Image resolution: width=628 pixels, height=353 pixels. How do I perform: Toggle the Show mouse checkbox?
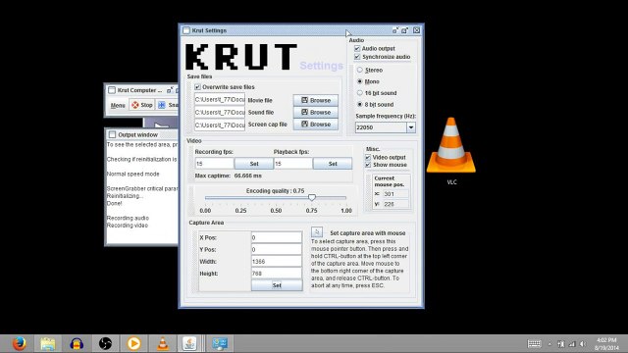[x=368, y=165]
